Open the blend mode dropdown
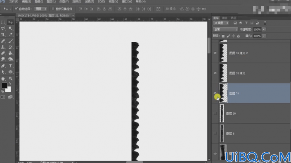The height and width of the screenshot is (163, 291). (x=225, y=29)
